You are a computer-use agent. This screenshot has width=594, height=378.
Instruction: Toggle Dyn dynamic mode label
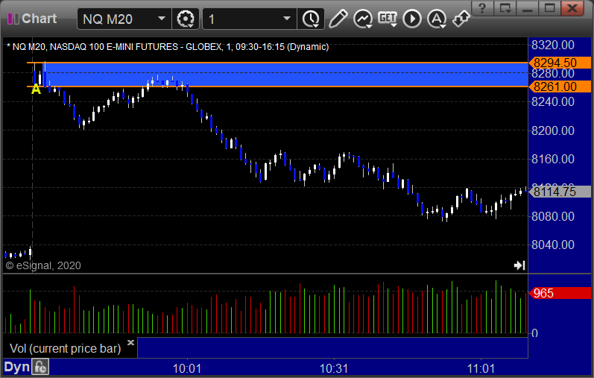point(17,367)
